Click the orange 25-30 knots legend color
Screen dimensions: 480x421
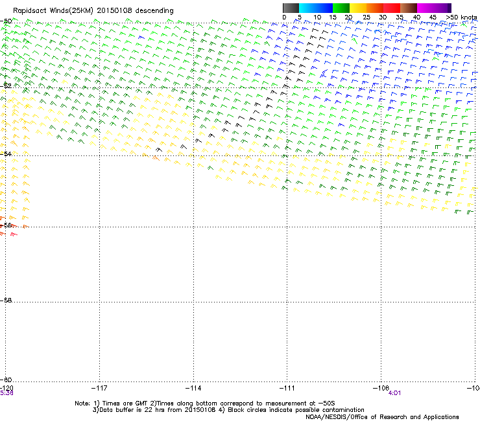tap(375, 8)
